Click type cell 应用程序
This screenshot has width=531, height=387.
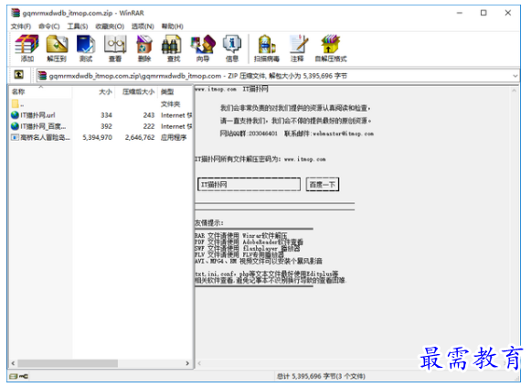pyautogui.click(x=174, y=137)
